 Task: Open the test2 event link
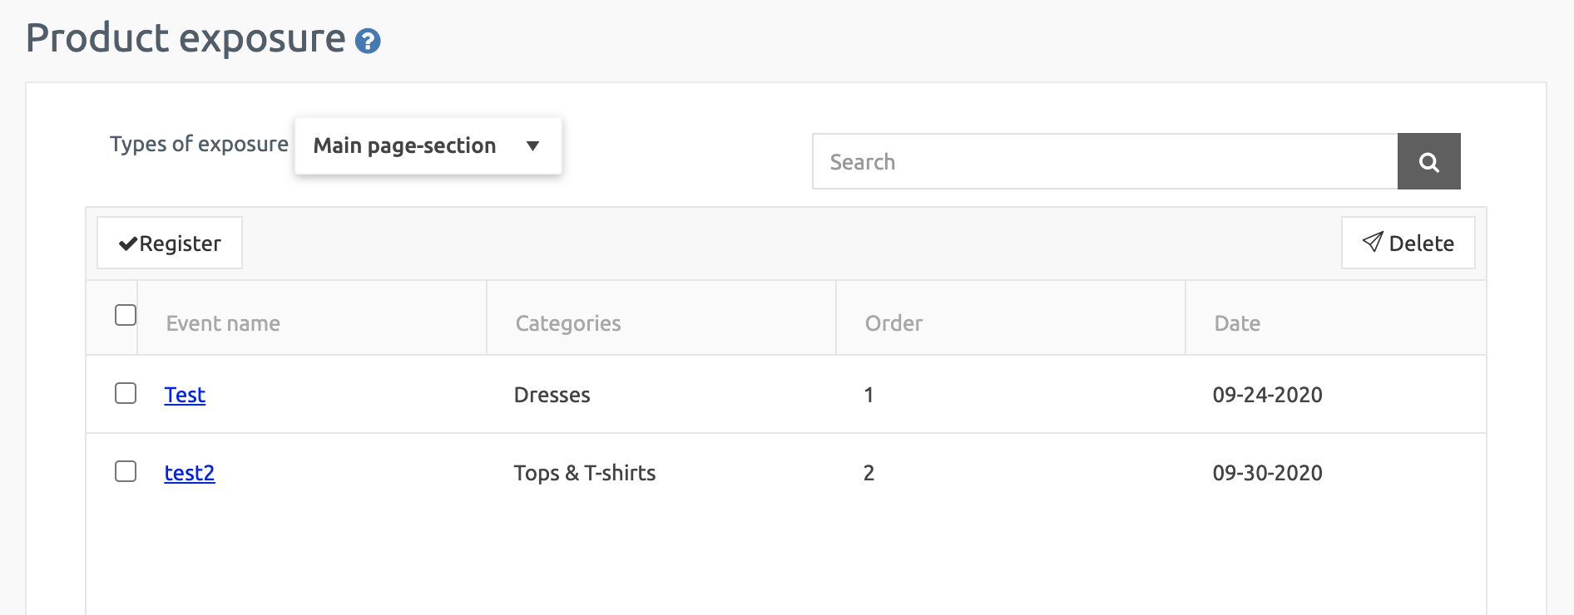(190, 474)
